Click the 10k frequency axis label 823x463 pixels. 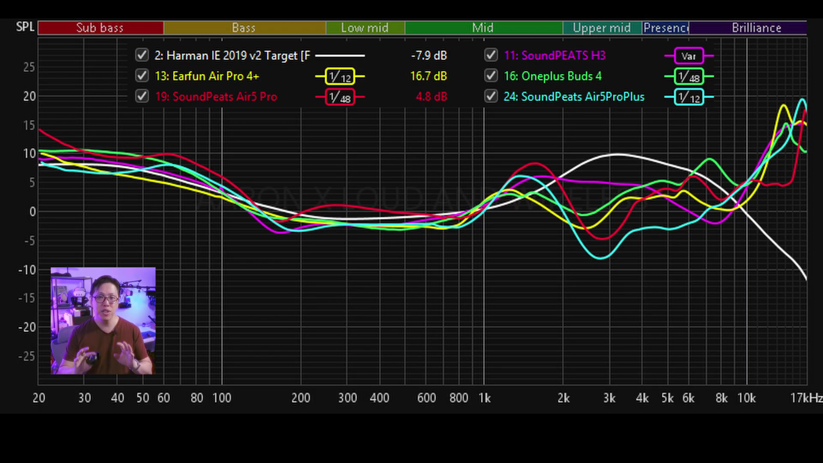point(746,398)
